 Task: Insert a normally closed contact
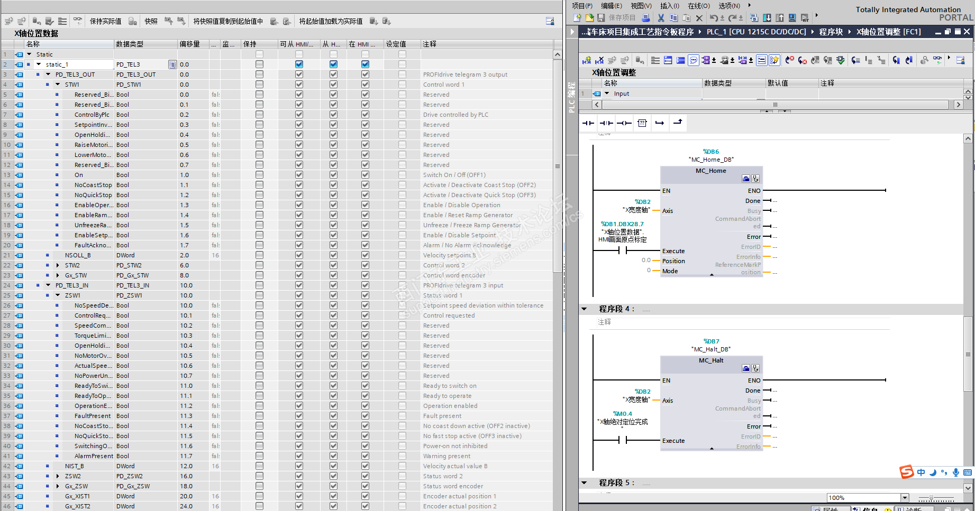tap(606, 123)
